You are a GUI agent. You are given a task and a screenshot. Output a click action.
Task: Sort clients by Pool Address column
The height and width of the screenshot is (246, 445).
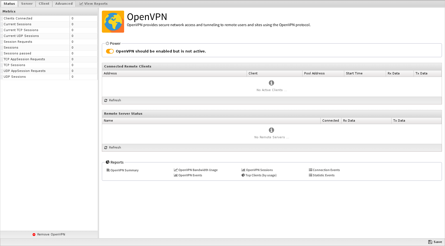[323, 73]
